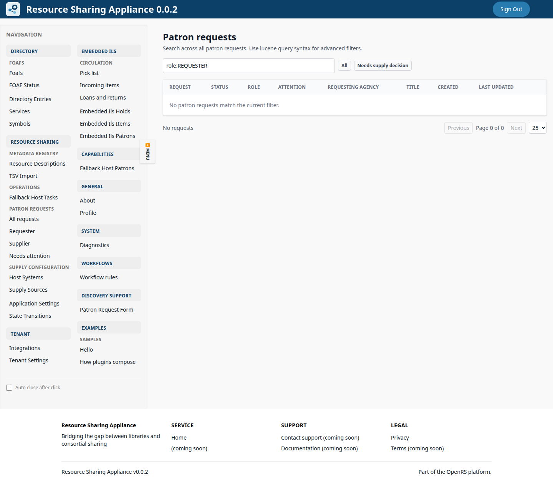The image size is (553, 488).
Task: Open the page size dropdown showing 25
Action: click(x=538, y=128)
